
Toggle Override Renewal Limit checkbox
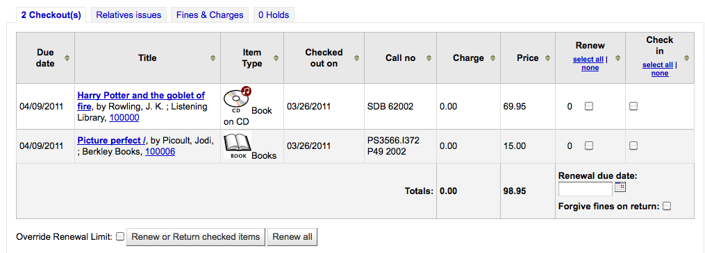pyautogui.click(x=120, y=236)
